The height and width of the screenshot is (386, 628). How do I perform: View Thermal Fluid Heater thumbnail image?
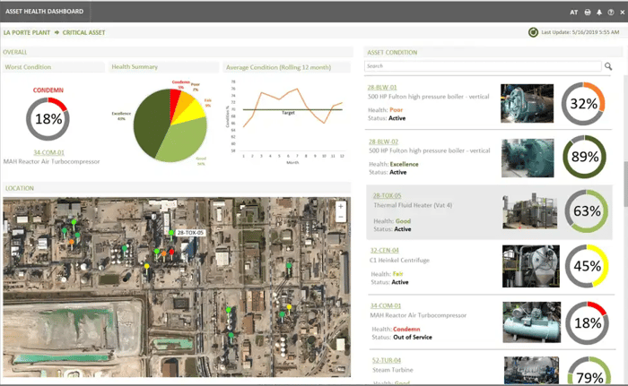[529, 210]
